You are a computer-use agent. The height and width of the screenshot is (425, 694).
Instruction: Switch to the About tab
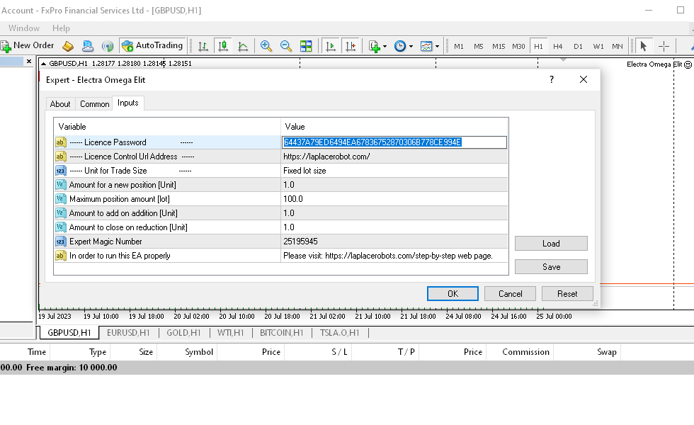click(x=60, y=104)
